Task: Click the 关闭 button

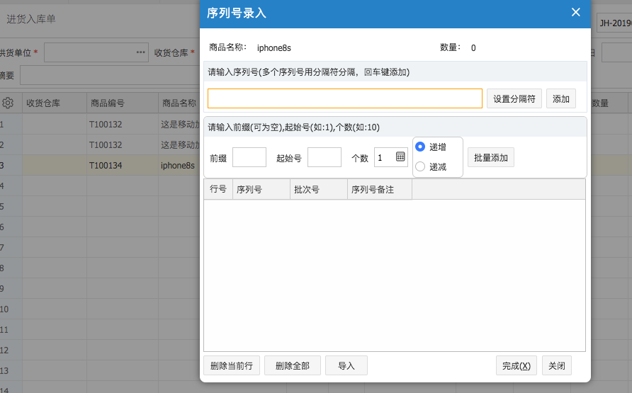Action: pos(557,365)
